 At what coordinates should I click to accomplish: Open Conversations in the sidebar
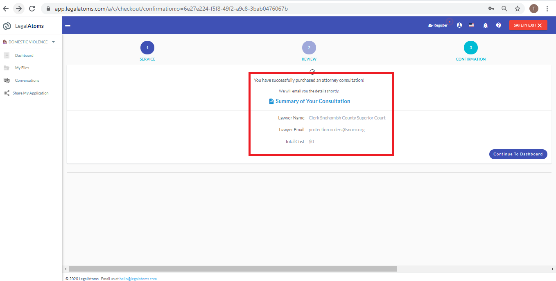pos(27,81)
